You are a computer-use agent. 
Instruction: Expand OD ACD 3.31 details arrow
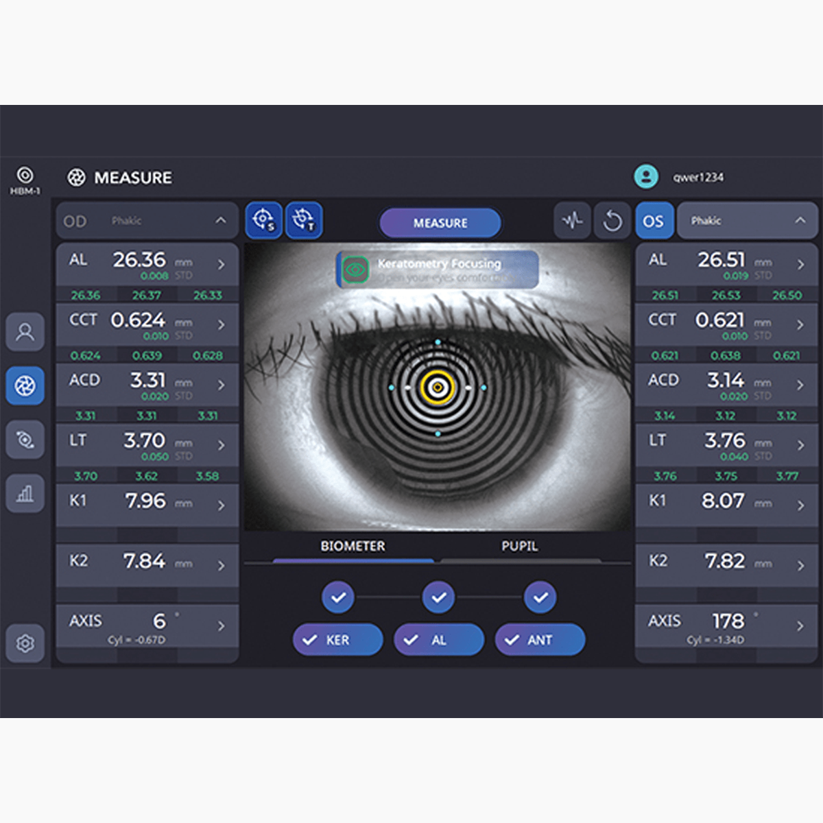(x=221, y=385)
